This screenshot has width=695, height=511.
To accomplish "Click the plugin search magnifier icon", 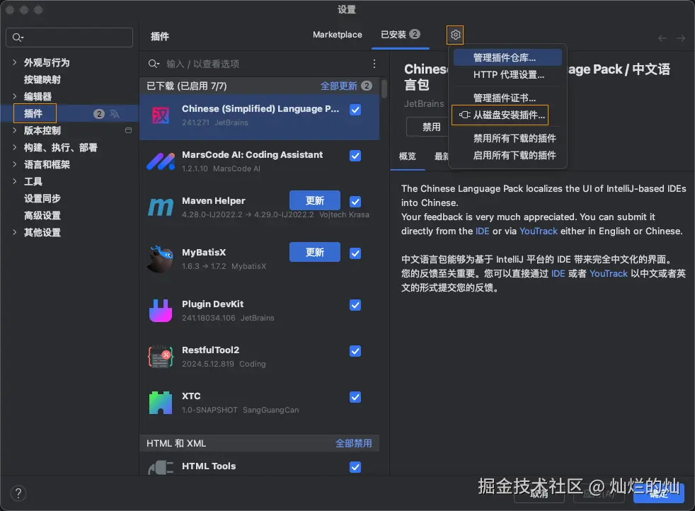I will tap(154, 64).
